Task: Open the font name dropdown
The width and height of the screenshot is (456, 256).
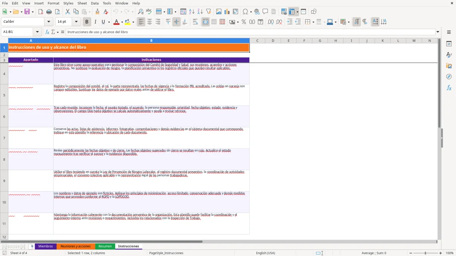Action: click(48, 22)
